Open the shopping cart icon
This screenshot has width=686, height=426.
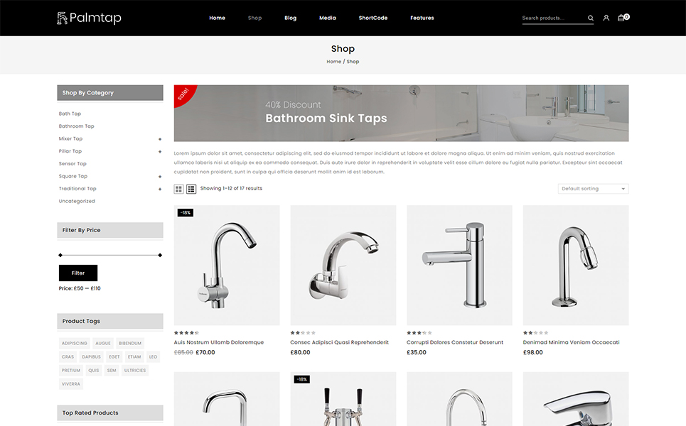coord(623,18)
